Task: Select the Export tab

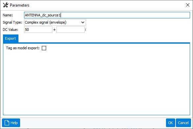Action: pyautogui.click(x=11, y=38)
